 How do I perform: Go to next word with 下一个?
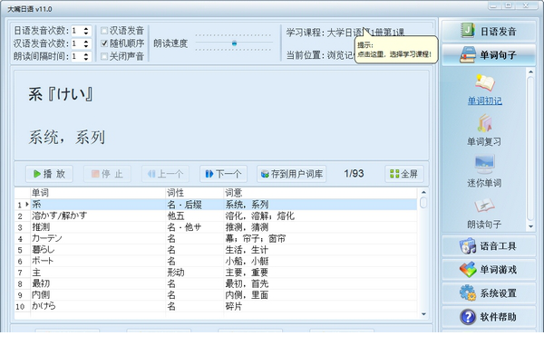click(223, 174)
